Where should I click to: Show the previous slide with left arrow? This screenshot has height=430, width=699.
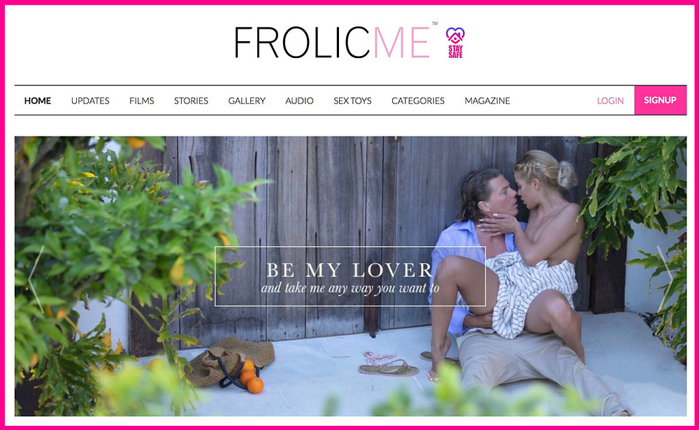tap(36, 279)
